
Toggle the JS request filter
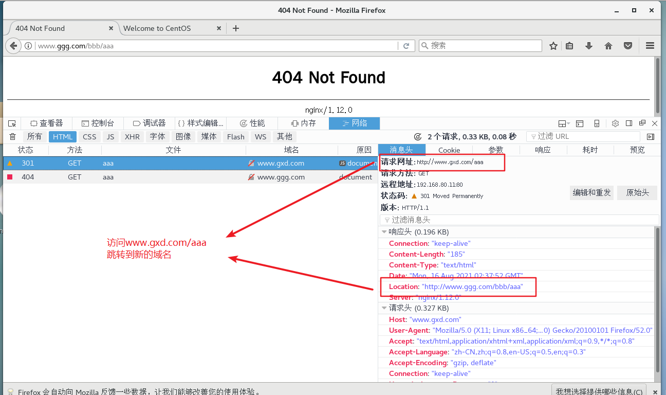(x=110, y=136)
